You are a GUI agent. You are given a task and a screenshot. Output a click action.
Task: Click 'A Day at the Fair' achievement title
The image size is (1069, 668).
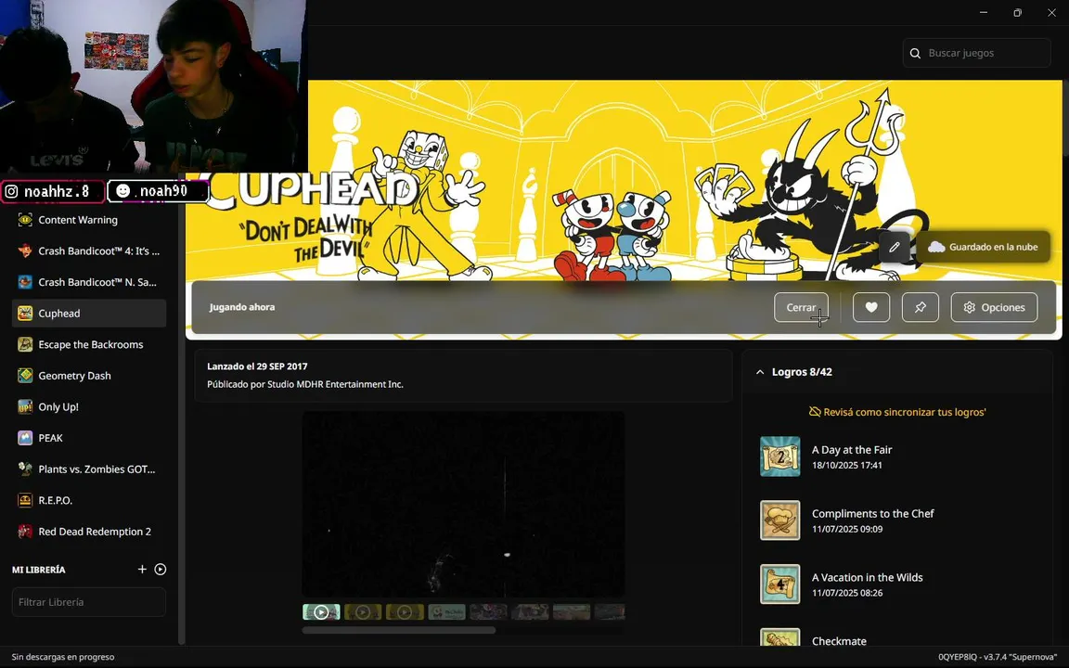(x=852, y=450)
